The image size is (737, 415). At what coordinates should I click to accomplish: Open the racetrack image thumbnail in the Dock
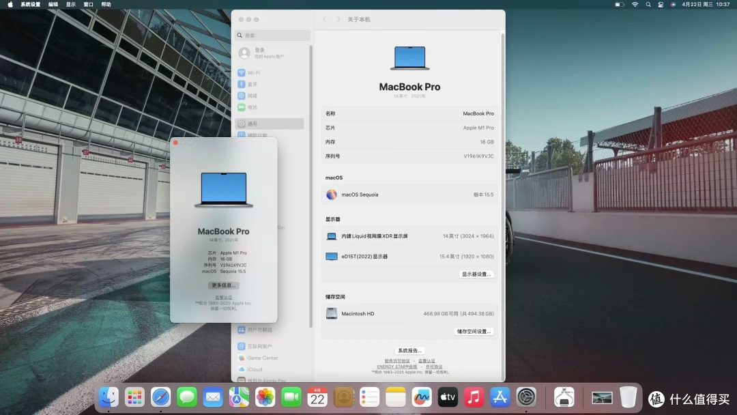click(x=602, y=398)
